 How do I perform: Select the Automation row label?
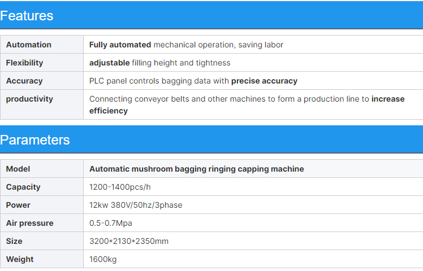(x=29, y=45)
